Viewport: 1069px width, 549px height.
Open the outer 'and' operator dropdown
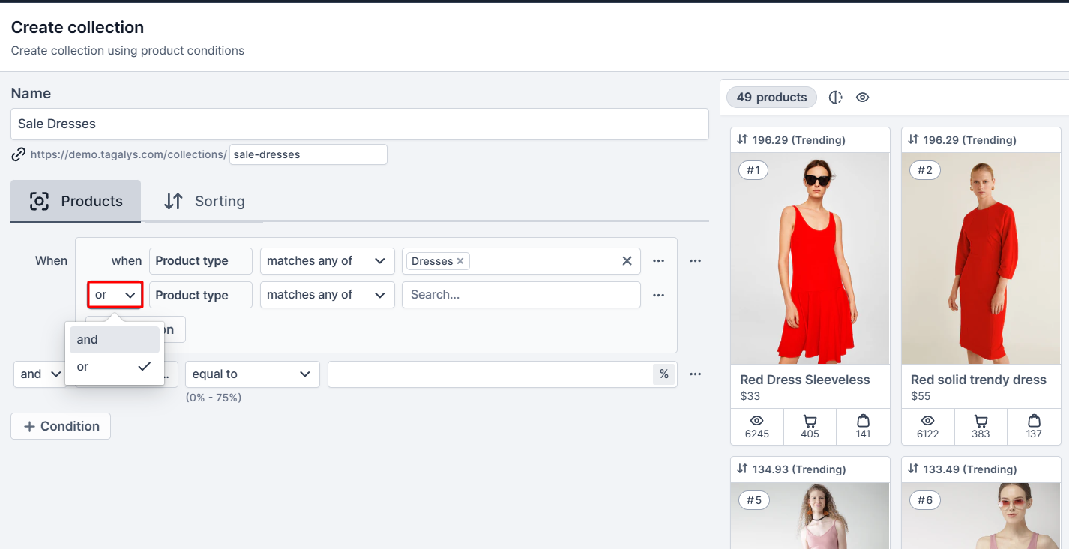40,374
